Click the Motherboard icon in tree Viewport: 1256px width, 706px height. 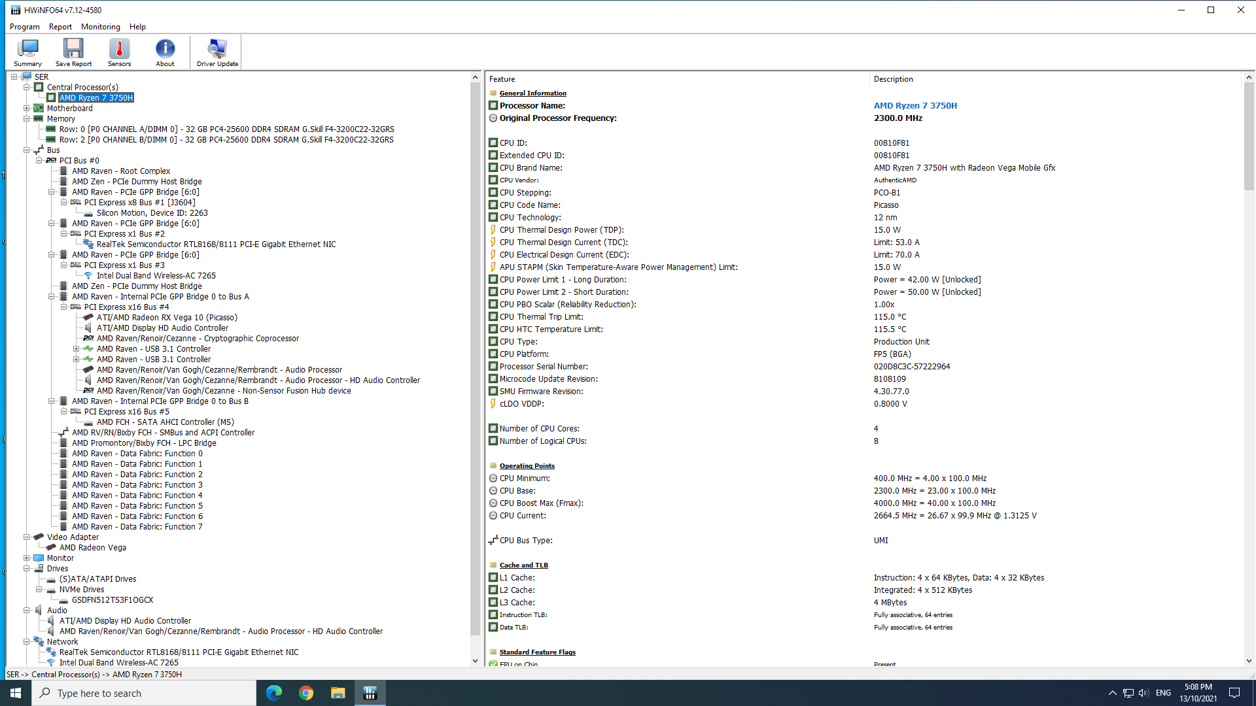[x=39, y=109]
